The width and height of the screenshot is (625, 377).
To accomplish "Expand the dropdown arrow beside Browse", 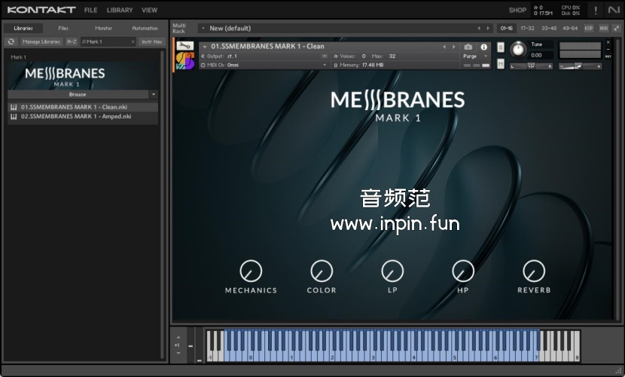I will [x=154, y=94].
